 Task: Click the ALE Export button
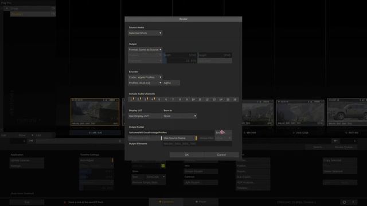tap(253, 177)
